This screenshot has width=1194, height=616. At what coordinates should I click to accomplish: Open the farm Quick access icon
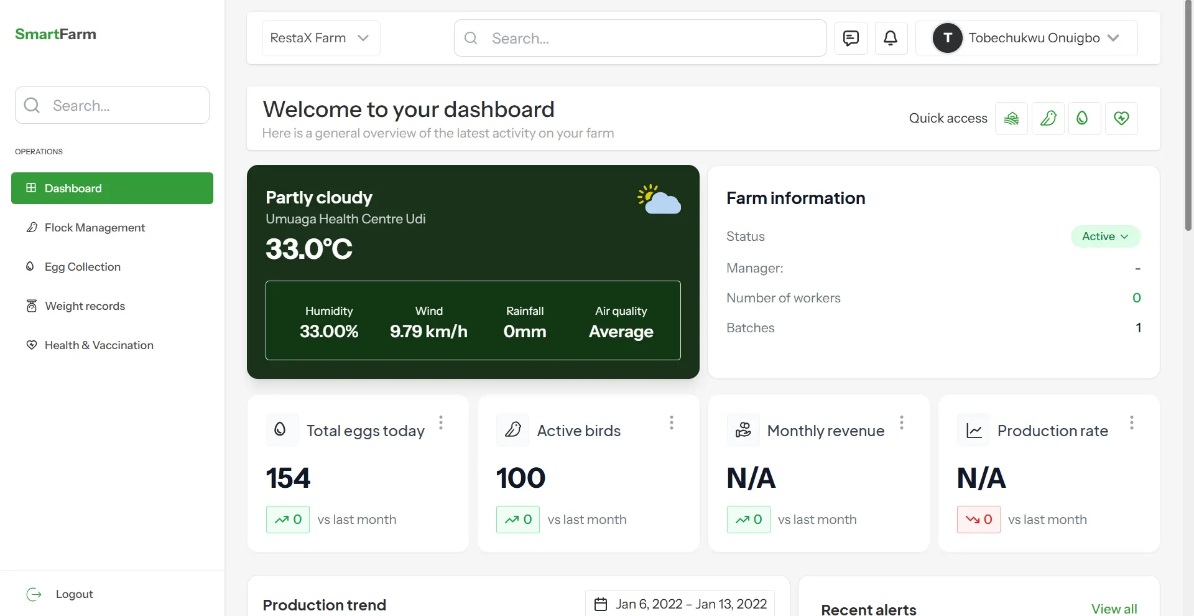(x=1011, y=118)
